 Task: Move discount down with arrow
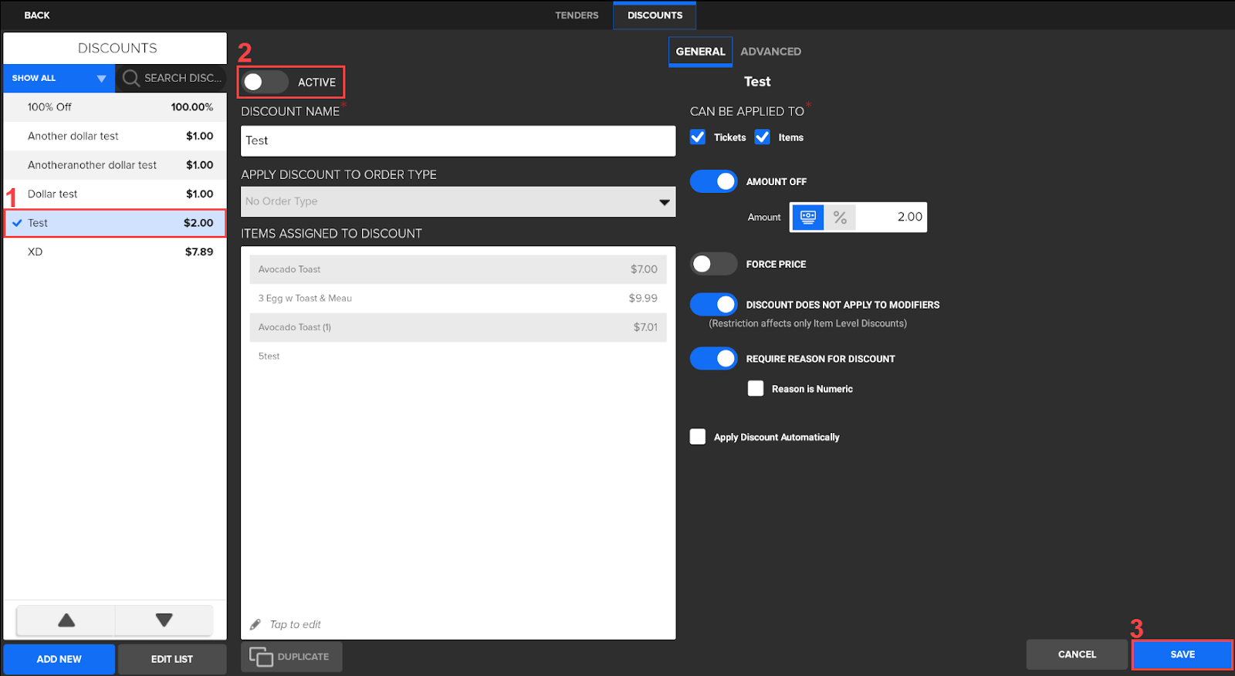coord(164,620)
